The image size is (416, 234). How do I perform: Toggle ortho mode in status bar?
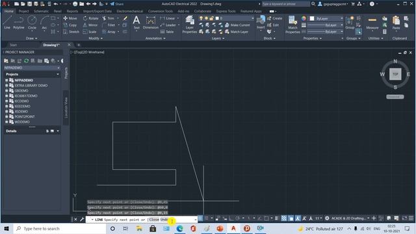pyautogui.click(x=231, y=218)
